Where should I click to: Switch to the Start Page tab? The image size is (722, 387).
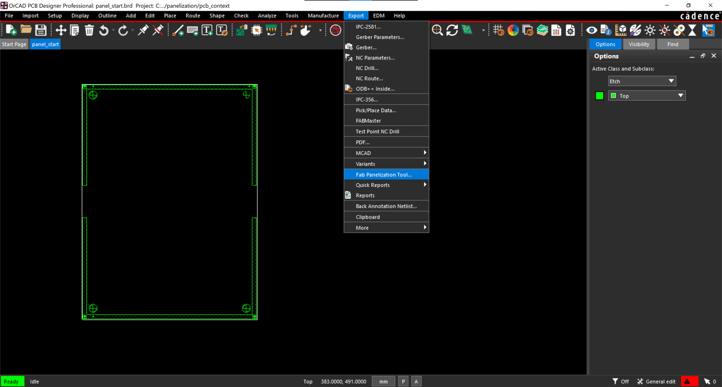[14, 44]
